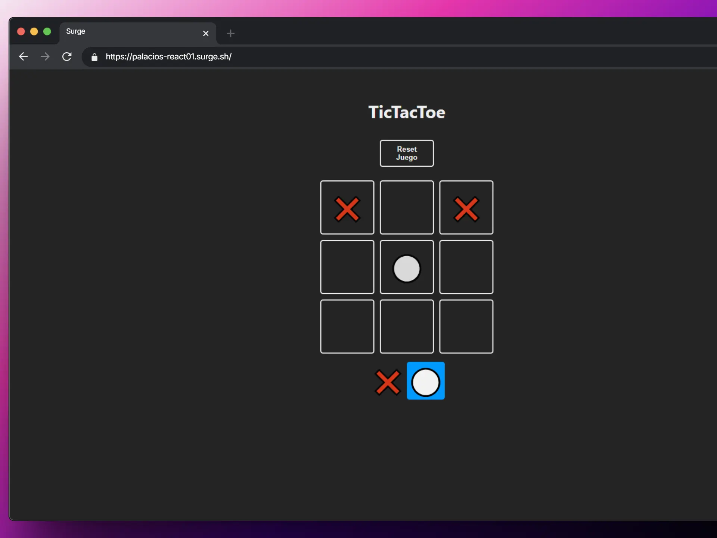Click the red X in the top-right cell
717x538 pixels.
coord(466,209)
